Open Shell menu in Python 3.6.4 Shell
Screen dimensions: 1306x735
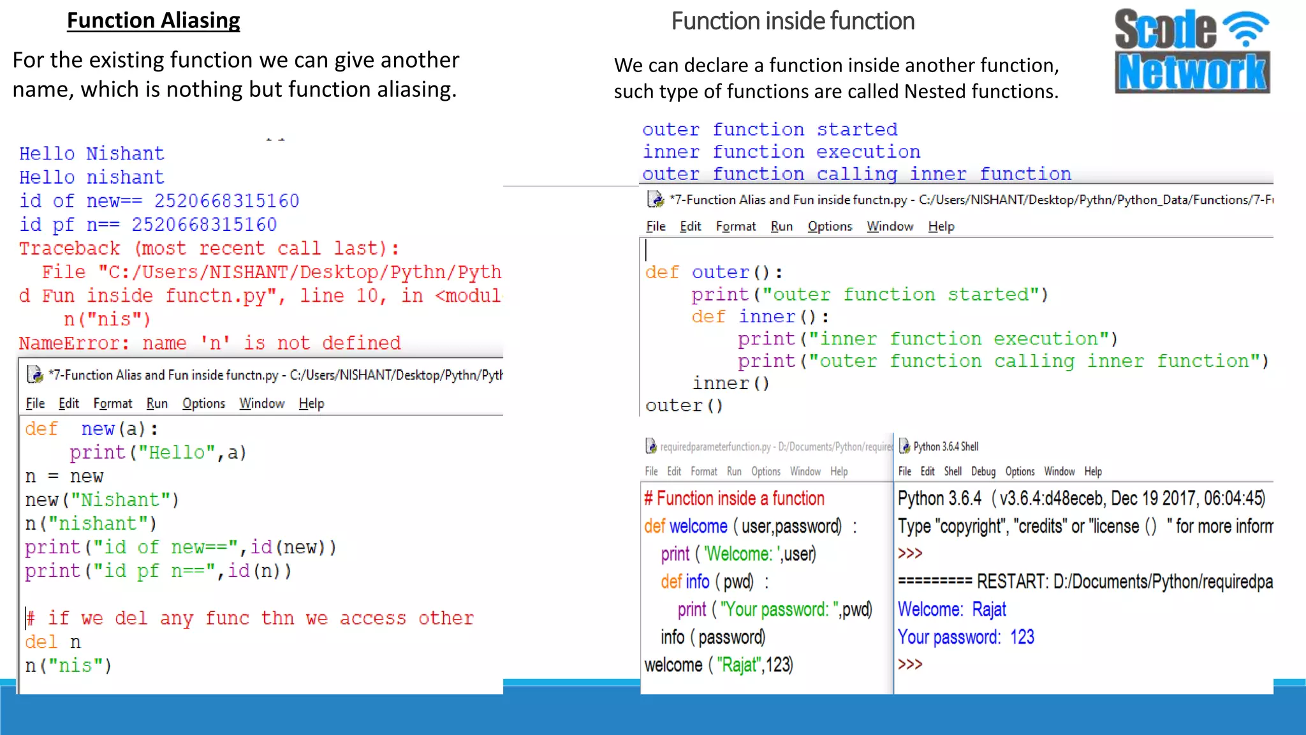click(953, 471)
